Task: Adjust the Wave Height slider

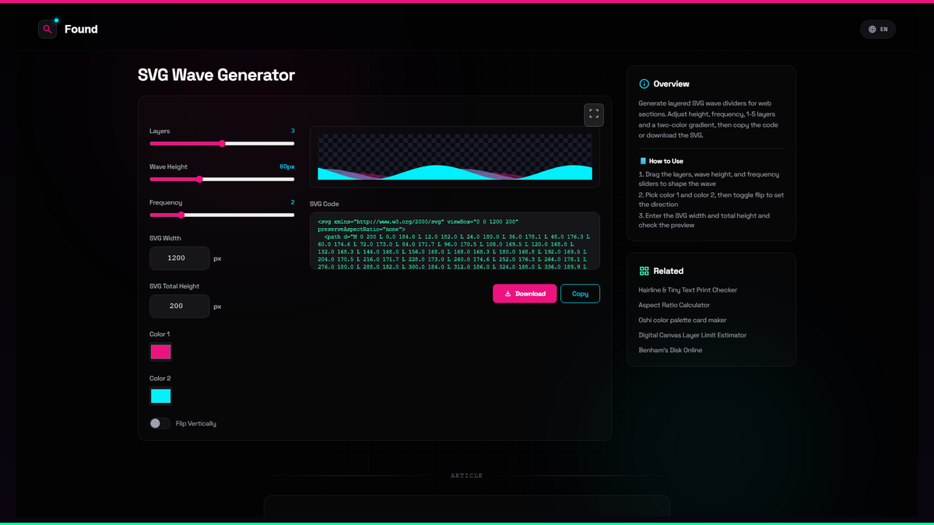Action: coord(222,179)
